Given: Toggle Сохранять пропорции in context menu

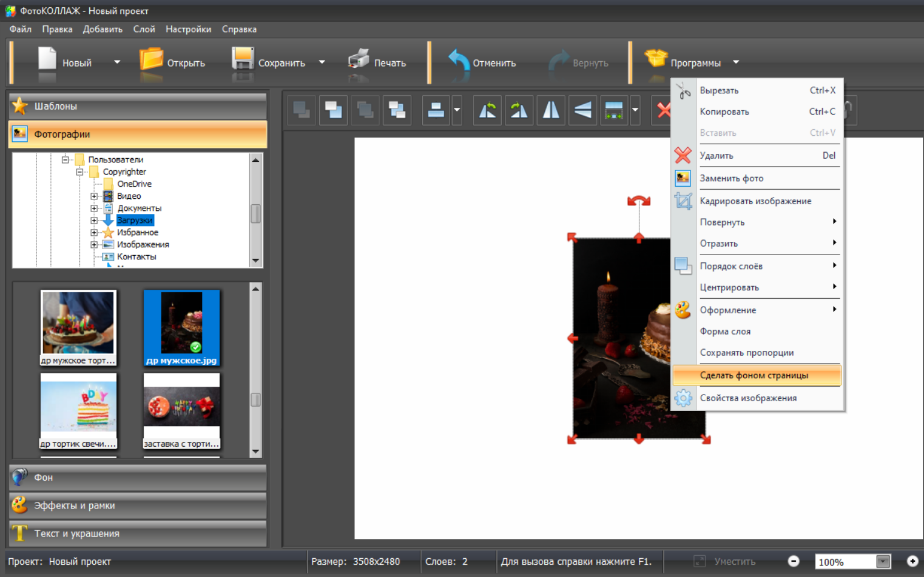Looking at the screenshot, I should point(746,353).
